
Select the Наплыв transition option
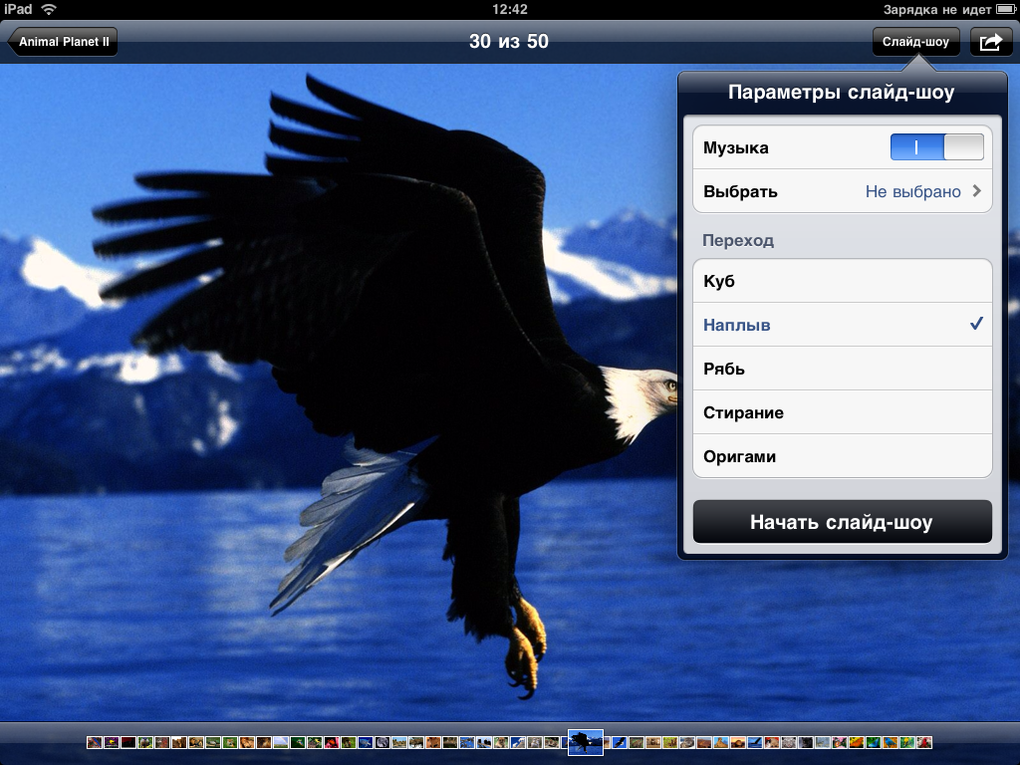tap(842, 325)
